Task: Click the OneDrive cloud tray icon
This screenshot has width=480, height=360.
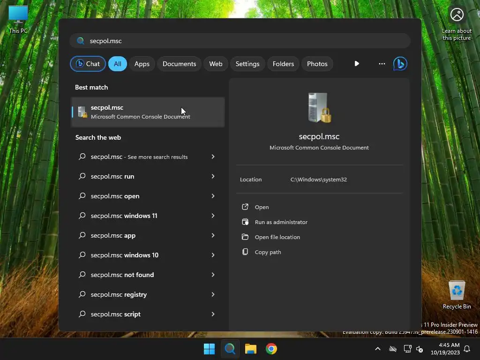Action: click(x=393, y=349)
